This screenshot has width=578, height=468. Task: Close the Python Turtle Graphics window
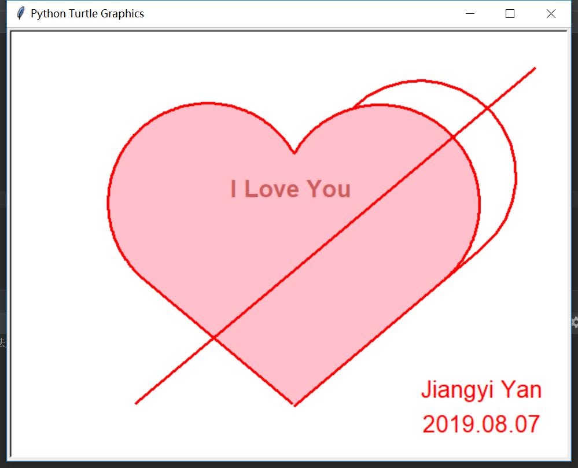point(550,13)
